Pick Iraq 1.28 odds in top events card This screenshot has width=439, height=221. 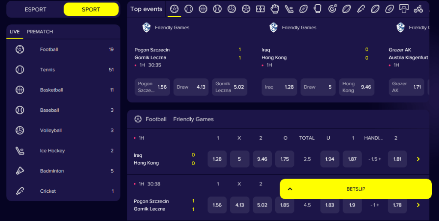pos(280,87)
